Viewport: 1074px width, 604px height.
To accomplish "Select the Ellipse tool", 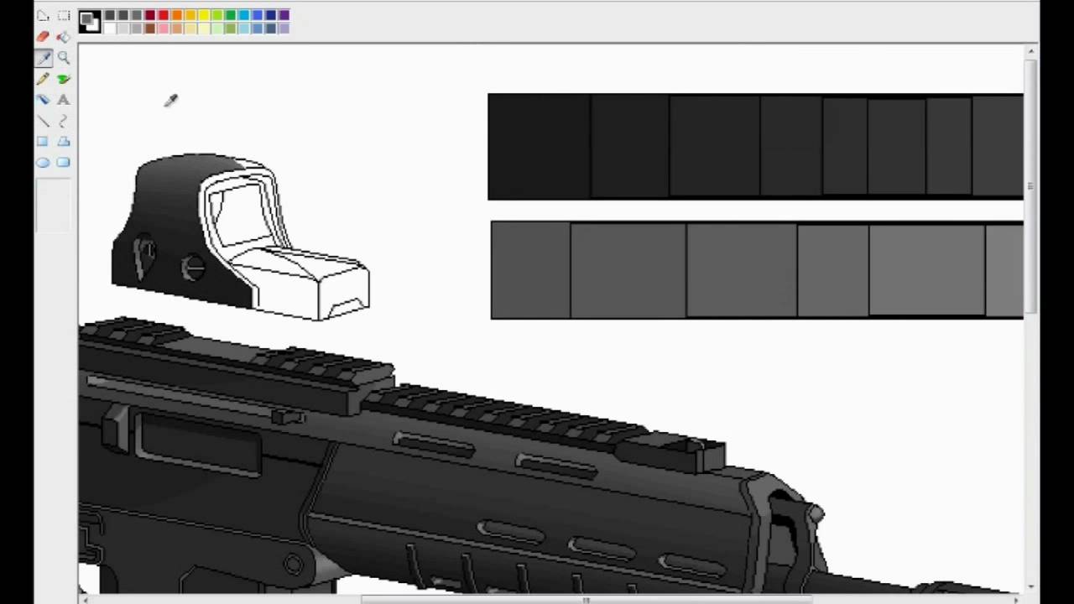I will coord(43,163).
